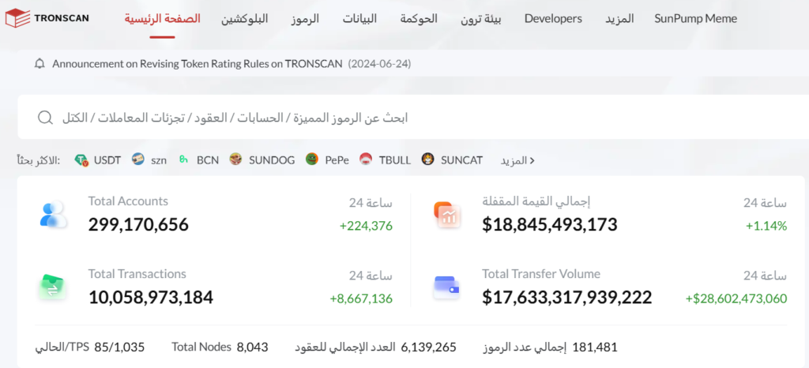Open the المزيد menu in the navbar
This screenshot has height=368, width=809.
click(619, 19)
